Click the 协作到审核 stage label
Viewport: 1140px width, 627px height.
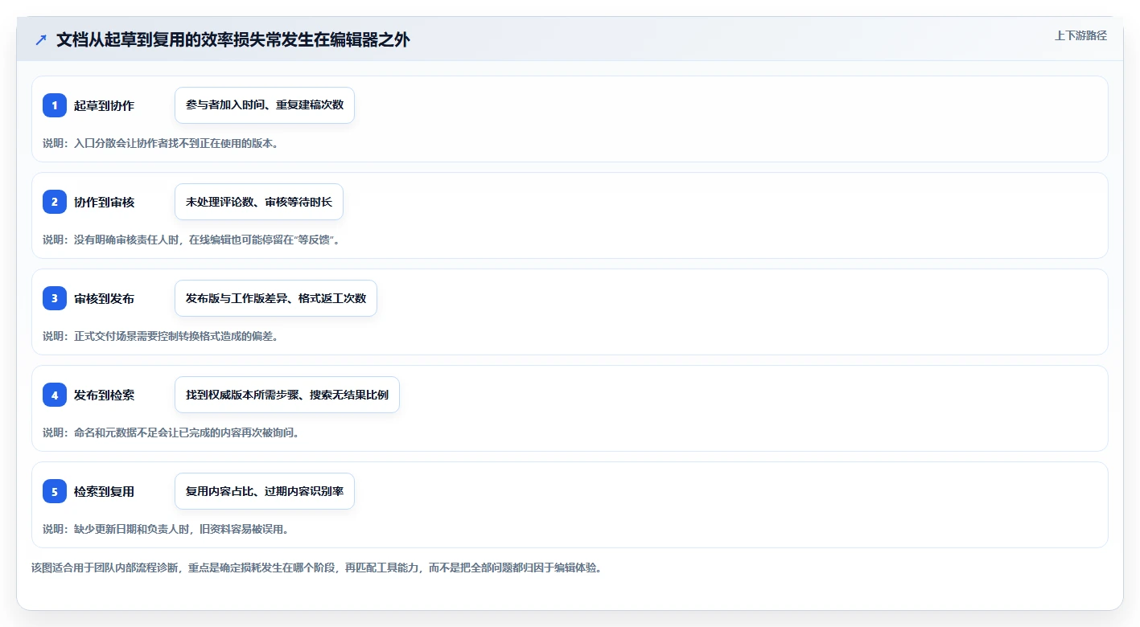[x=104, y=202]
